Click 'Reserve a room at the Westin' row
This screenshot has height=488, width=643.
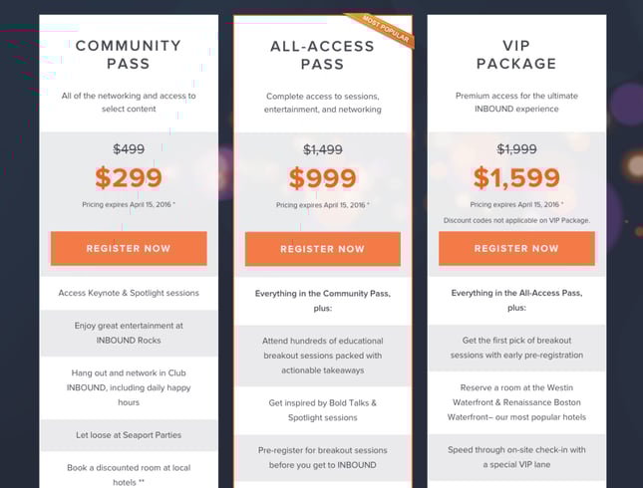(516, 402)
